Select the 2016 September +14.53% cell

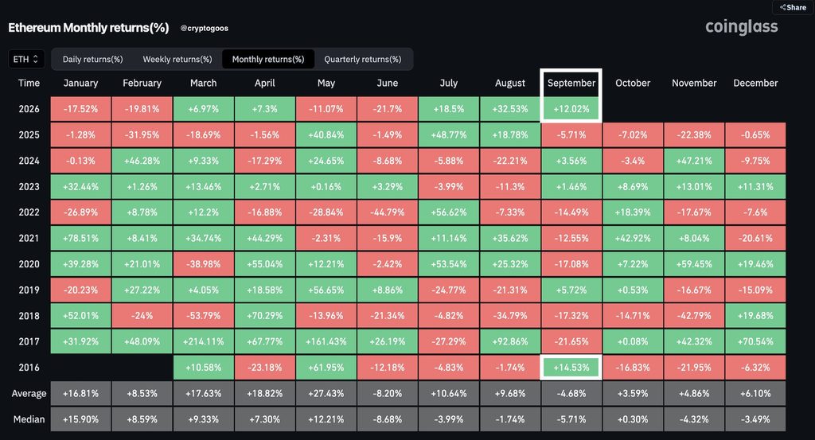pos(571,368)
